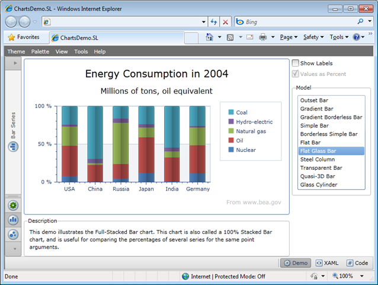Screen dimensions: 378x285
Task: Click the red Stop loading icon
Action: [x=225, y=22]
